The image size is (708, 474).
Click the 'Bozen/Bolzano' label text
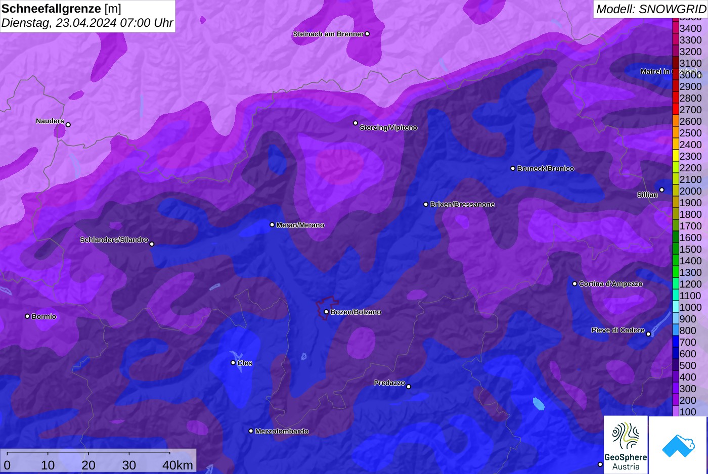pos(356,312)
